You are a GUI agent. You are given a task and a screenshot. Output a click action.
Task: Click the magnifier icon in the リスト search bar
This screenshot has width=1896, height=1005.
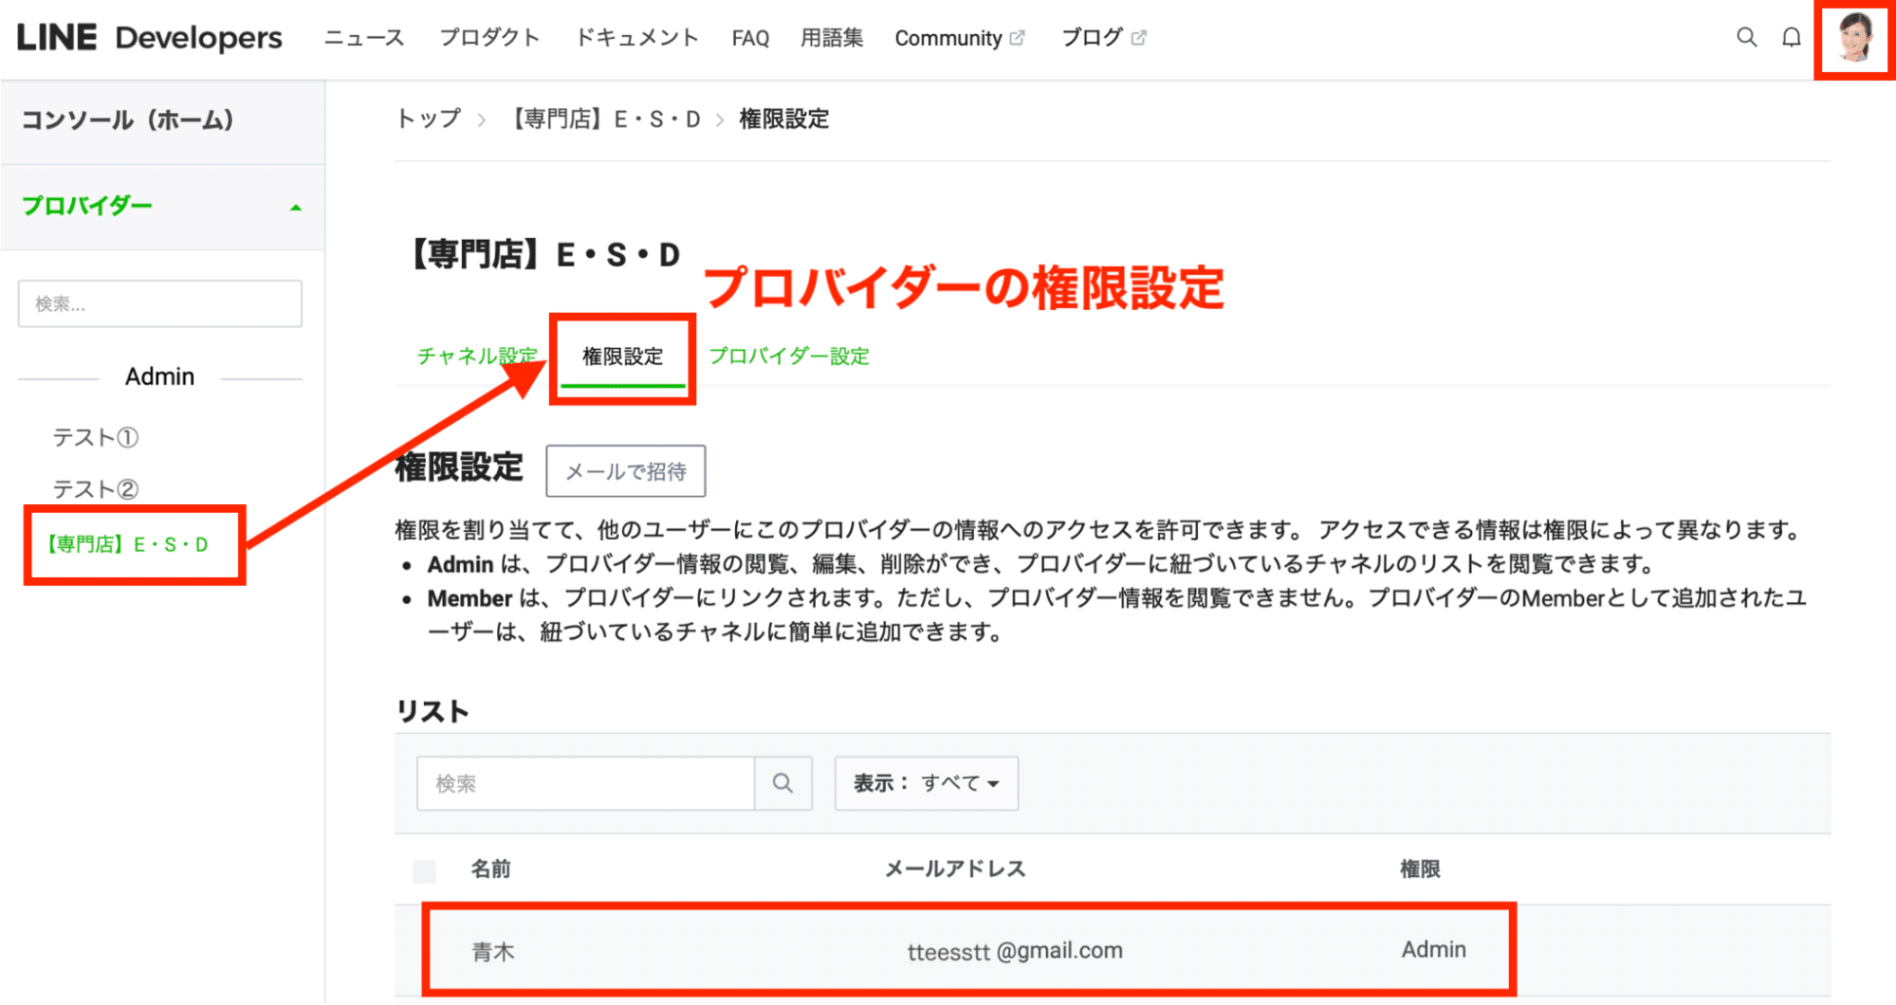(x=782, y=783)
